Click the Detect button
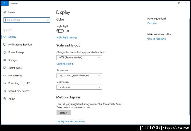This screenshot has width=191, height=131. [x=64, y=113]
